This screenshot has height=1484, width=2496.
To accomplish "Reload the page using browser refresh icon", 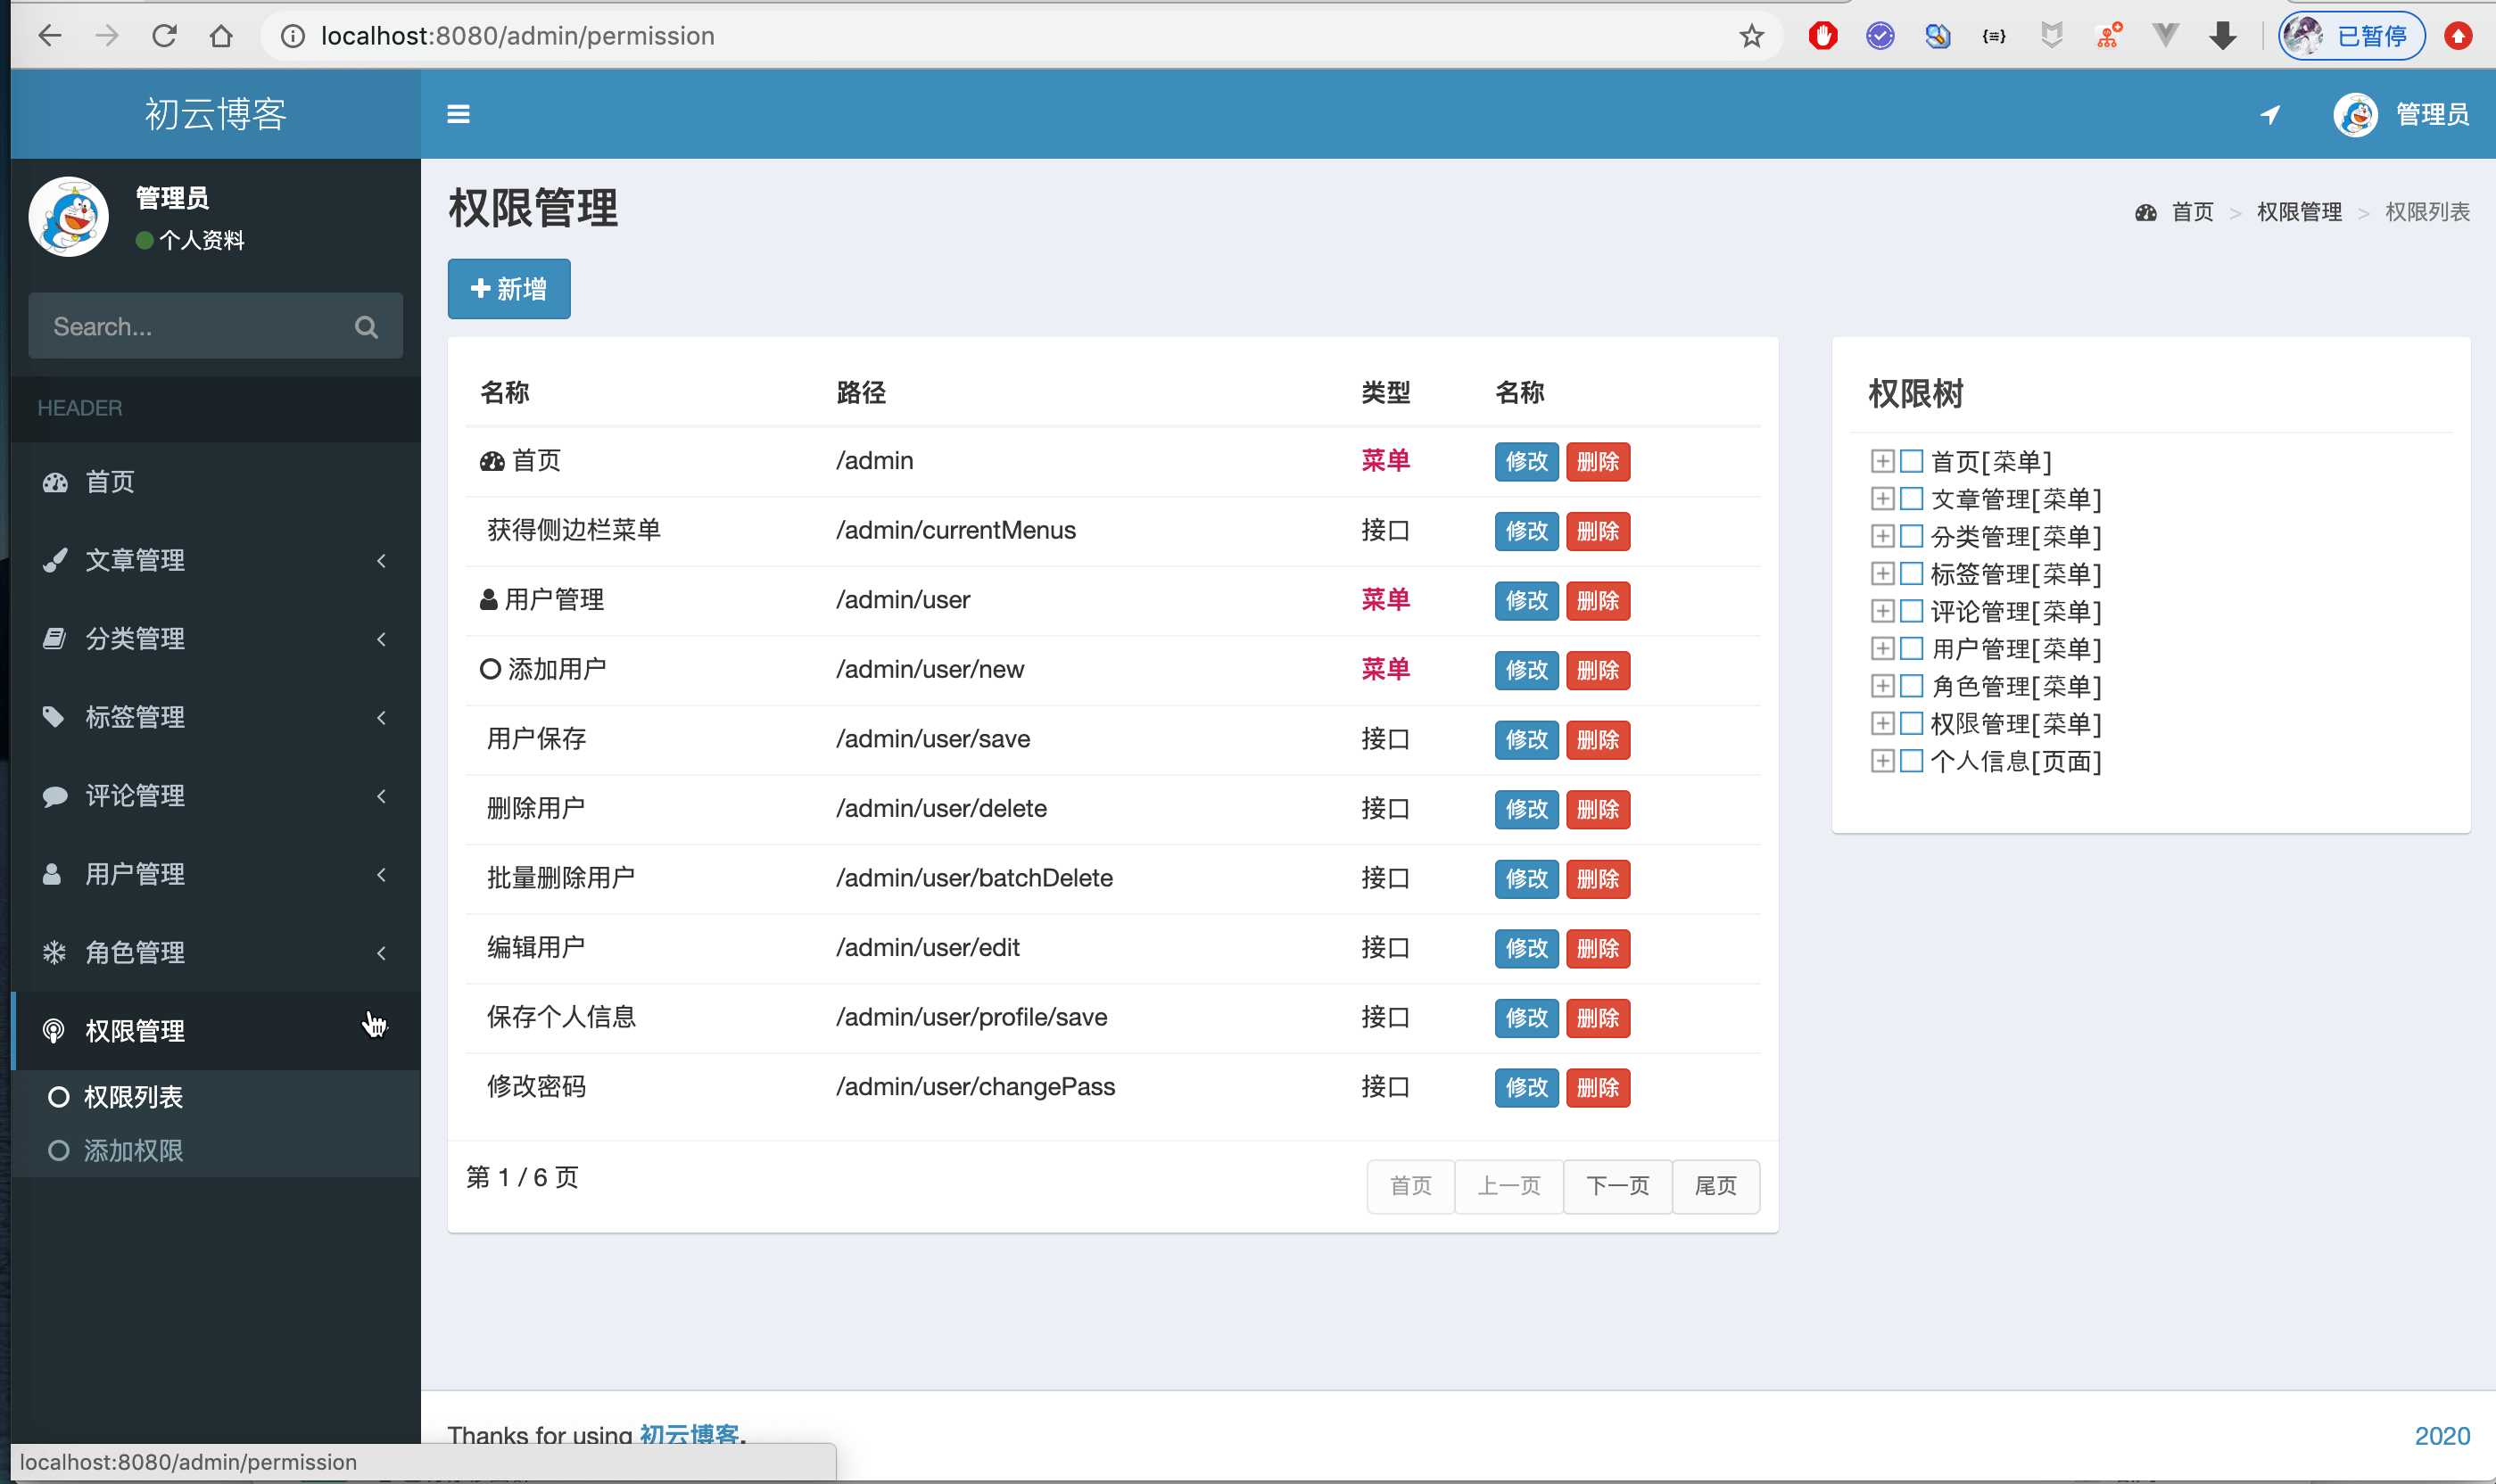I will click(164, 37).
